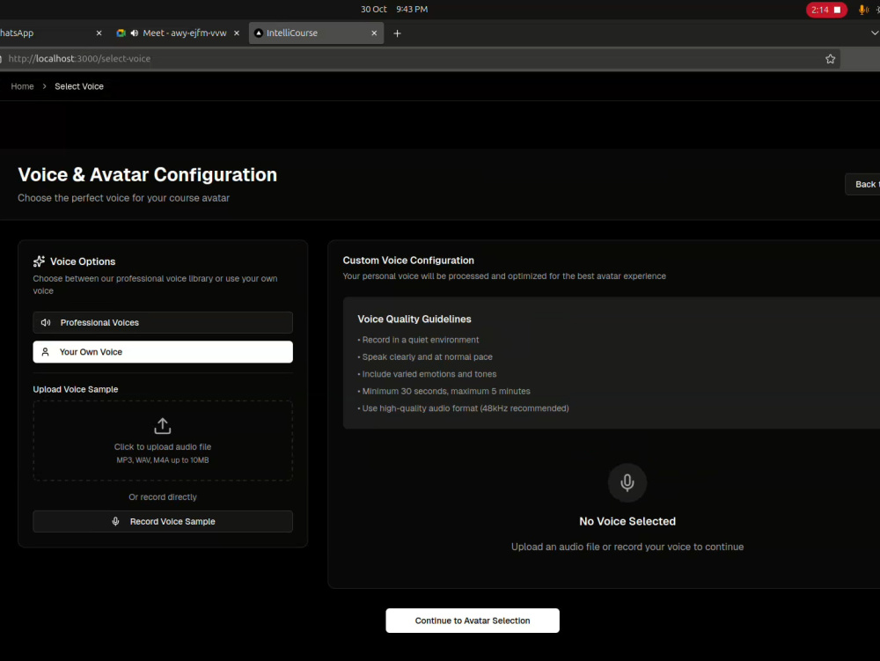880x661 pixels.
Task: Click the person icon in Your Own Voice
Action: click(46, 352)
